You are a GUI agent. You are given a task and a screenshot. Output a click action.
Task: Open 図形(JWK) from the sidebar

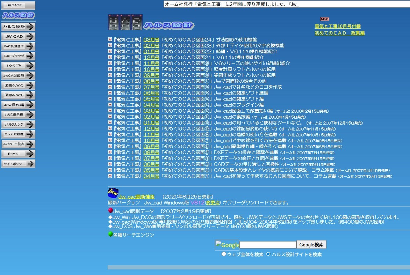(18, 85)
